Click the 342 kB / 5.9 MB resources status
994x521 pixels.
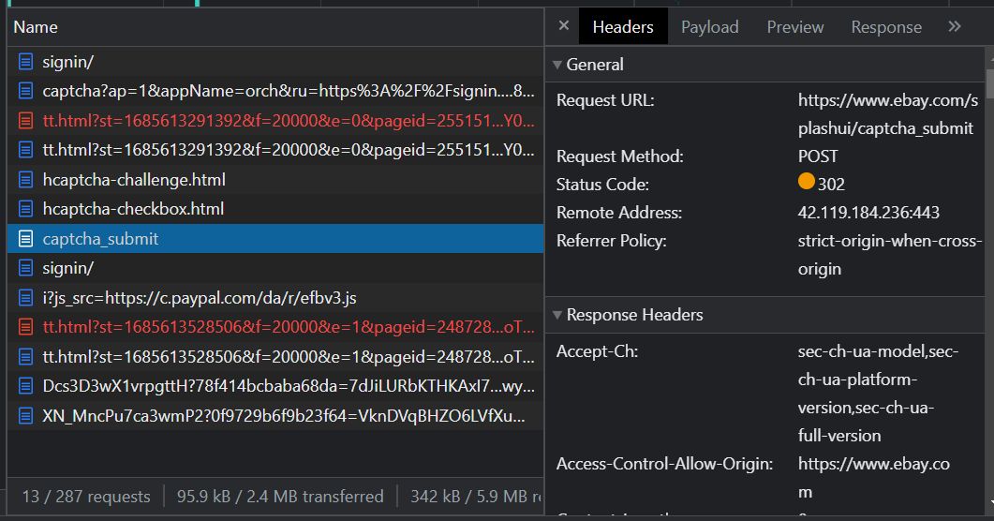[x=475, y=497]
